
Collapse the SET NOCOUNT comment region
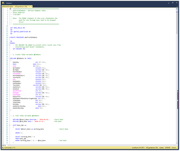9,45
